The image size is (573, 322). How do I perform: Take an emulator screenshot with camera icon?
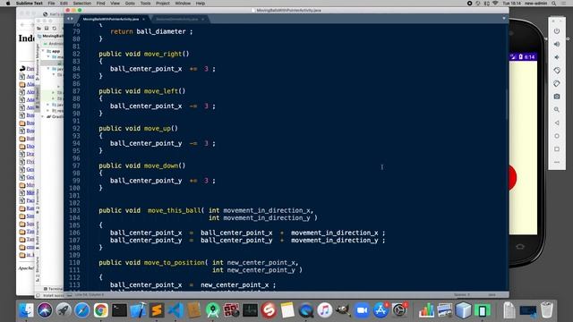(557, 97)
